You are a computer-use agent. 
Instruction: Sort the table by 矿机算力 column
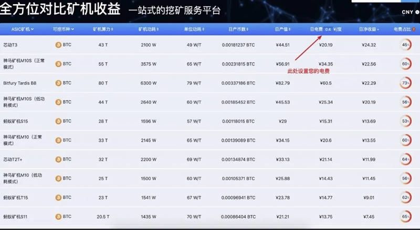pyautogui.click(x=102, y=29)
